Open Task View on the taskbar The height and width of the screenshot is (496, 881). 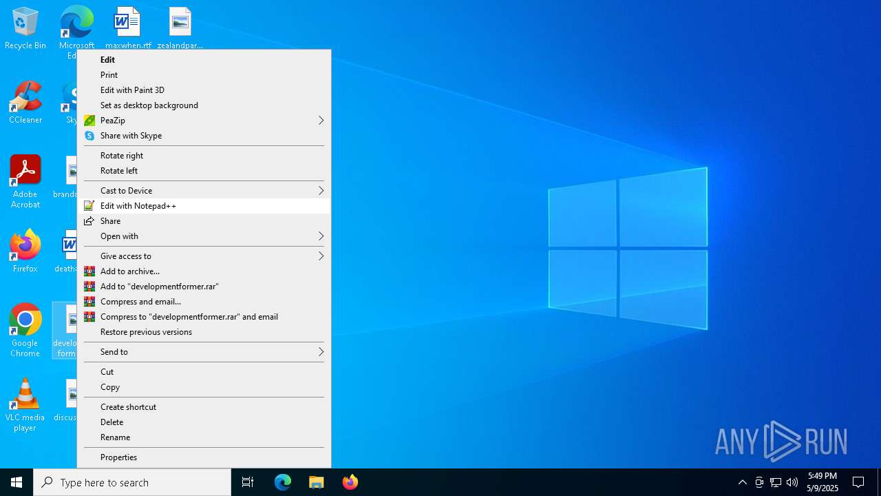pos(248,482)
